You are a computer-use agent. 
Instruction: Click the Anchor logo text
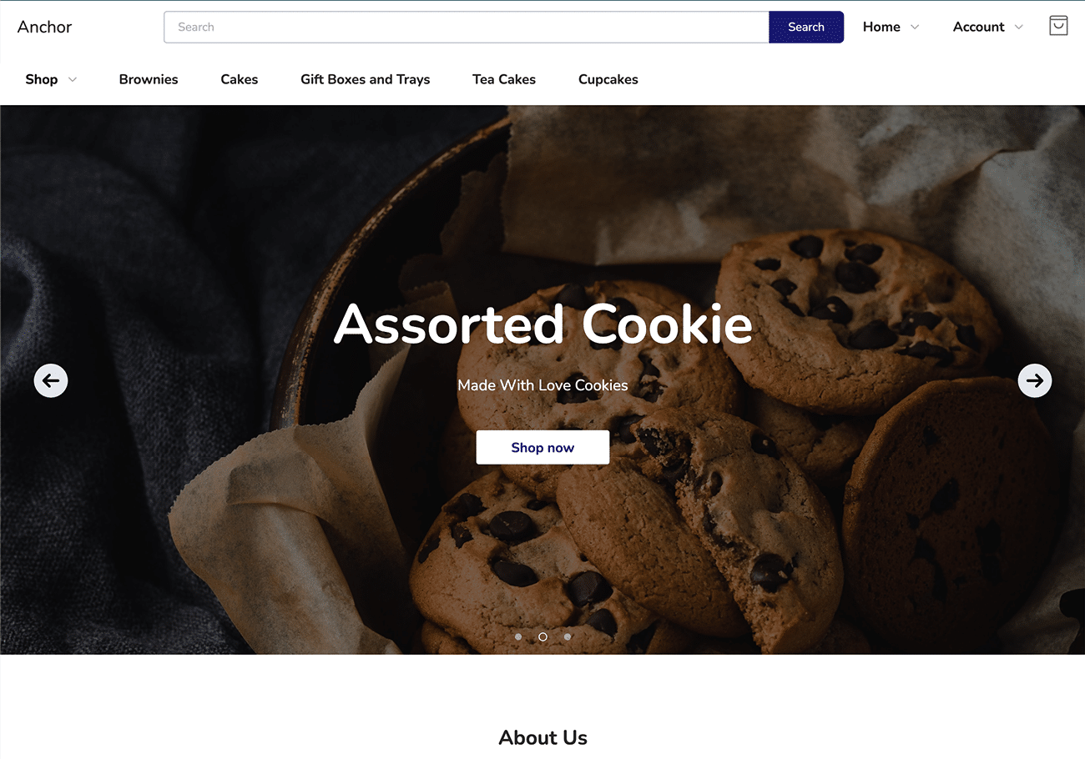tap(44, 27)
